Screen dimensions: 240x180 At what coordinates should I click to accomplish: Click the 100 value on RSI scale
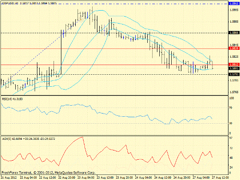pyautogui.click(x=232, y=98)
